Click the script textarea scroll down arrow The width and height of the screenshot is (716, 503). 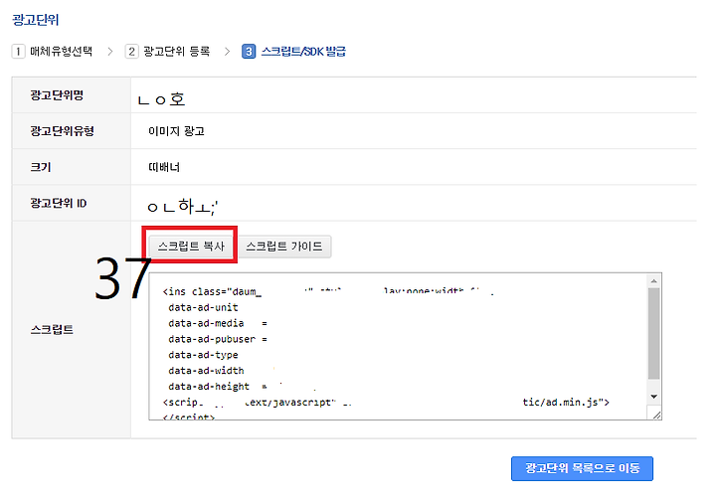pyautogui.click(x=654, y=397)
